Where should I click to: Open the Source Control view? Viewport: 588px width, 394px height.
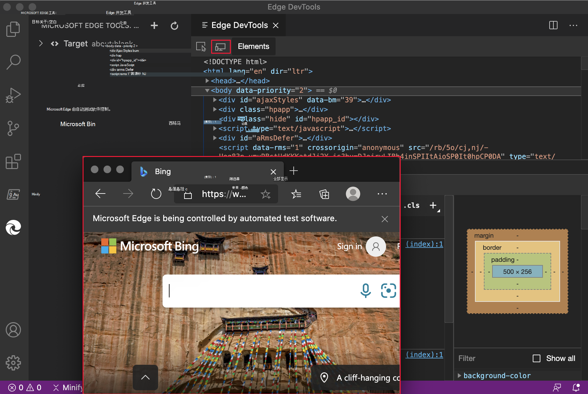(x=13, y=128)
